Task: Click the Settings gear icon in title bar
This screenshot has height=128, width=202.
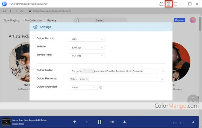Action: [x=169, y=4]
